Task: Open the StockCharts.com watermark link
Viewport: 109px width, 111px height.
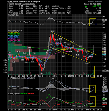Action: [x=95, y=2]
